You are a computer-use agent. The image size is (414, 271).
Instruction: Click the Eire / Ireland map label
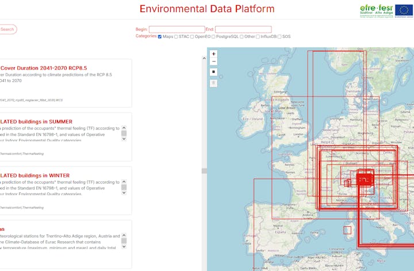click(252, 119)
